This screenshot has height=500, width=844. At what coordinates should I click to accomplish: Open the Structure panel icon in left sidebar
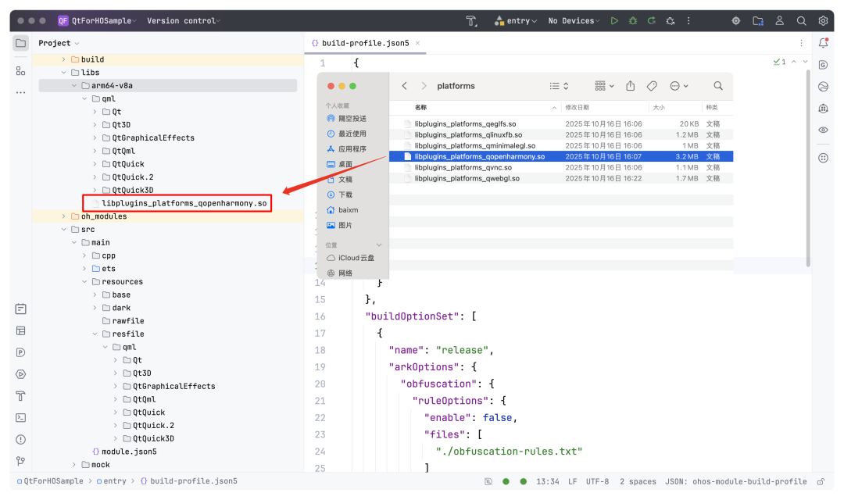coord(20,71)
